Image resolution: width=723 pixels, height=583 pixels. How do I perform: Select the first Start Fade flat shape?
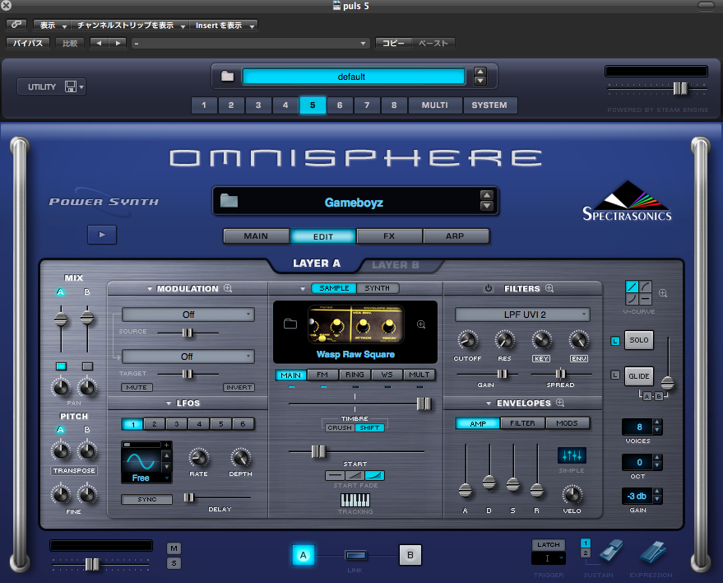coord(335,475)
